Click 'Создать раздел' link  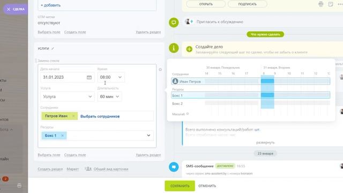point(50,169)
